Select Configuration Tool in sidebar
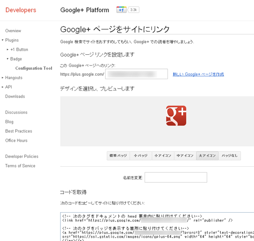The width and height of the screenshot is (254, 241). click(34, 68)
